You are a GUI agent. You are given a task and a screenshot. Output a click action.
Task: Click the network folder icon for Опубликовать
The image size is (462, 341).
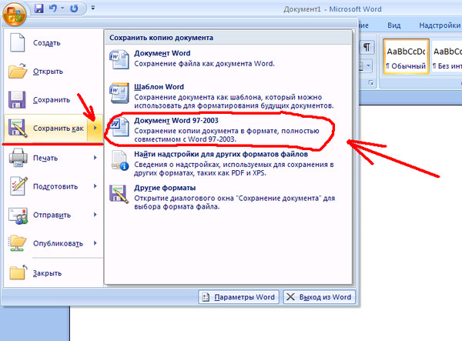pos(18,243)
